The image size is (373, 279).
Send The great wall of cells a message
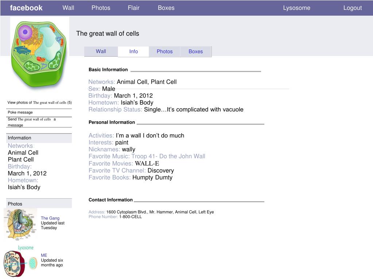pos(32,122)
